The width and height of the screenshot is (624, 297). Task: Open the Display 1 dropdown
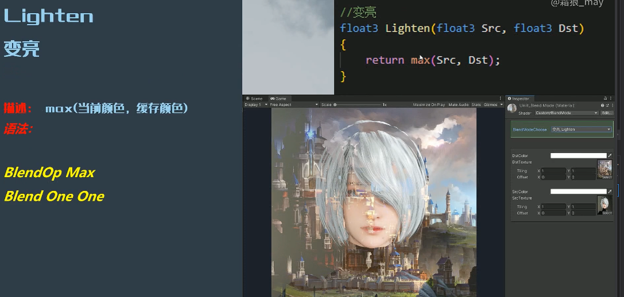click(256, 104)
